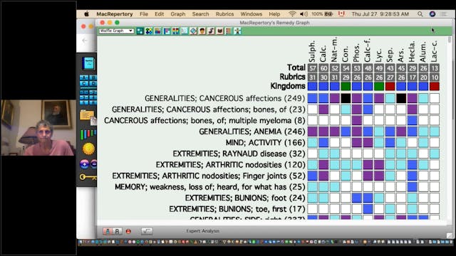Click the blue Kingdoms swatch under Sulph.
Screen dimensions: 456x256
(x=312, y=86)
